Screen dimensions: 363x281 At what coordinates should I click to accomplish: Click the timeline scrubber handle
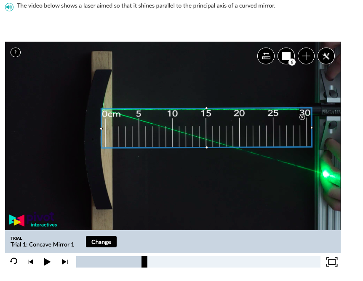[x=144, y=262]
